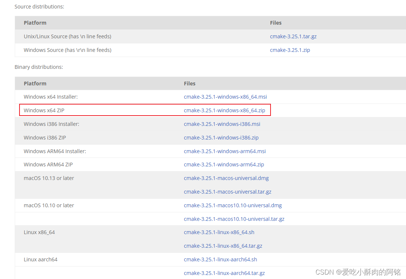This screenshot has width=406, height=279.
Task: Click 'Windows ARM64 Installer:' platform cell
Action: (x=55, y=151)
